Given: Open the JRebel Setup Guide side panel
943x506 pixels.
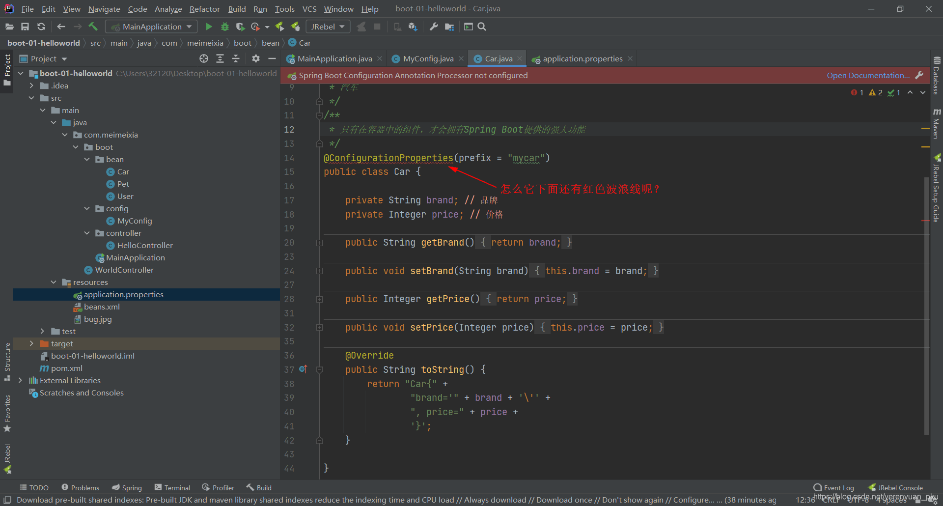Looking at the screenshot, I should [937, 189].
